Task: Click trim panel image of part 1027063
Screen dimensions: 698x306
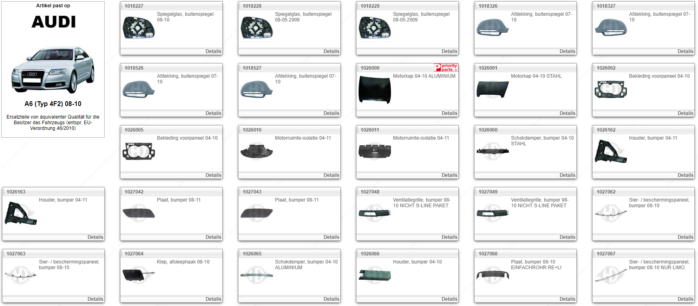Action: click(x=21, y=275)
